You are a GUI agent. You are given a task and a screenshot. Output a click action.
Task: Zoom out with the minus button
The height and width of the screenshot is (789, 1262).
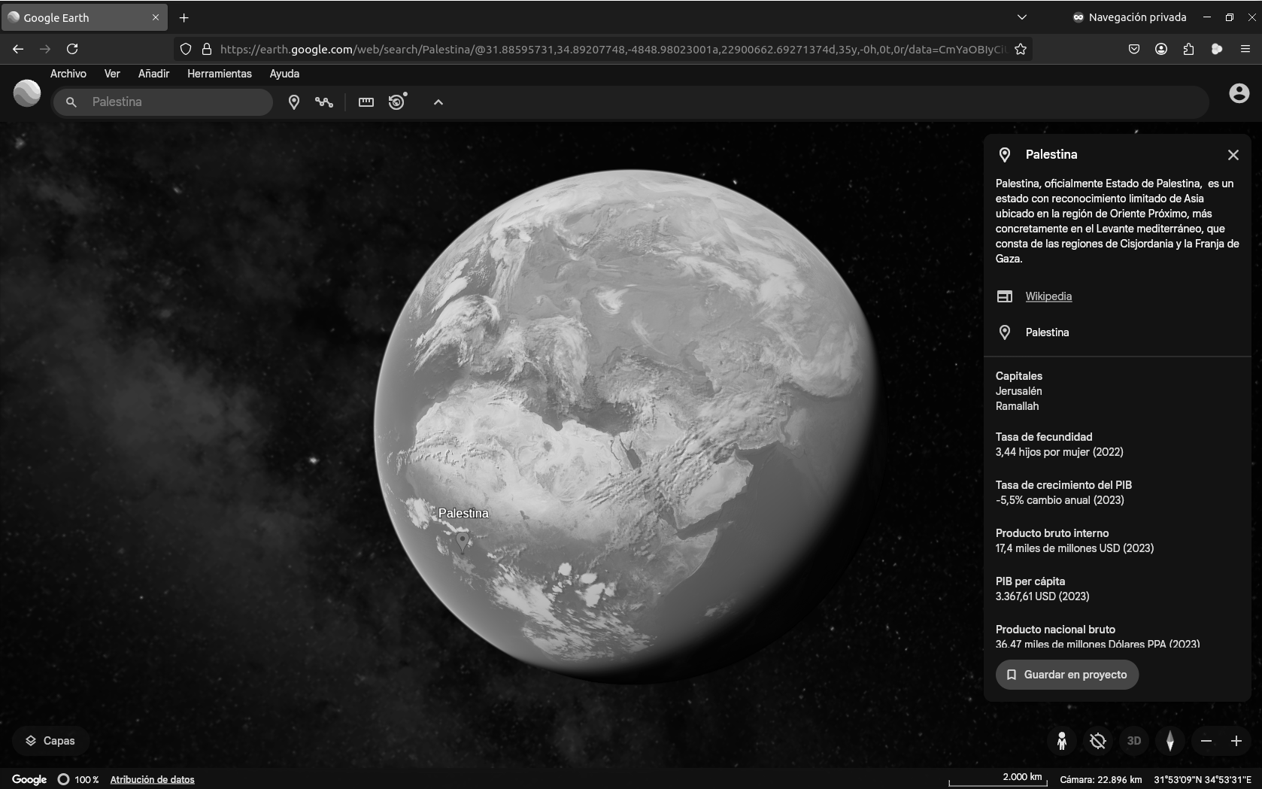click(1206, 741)
